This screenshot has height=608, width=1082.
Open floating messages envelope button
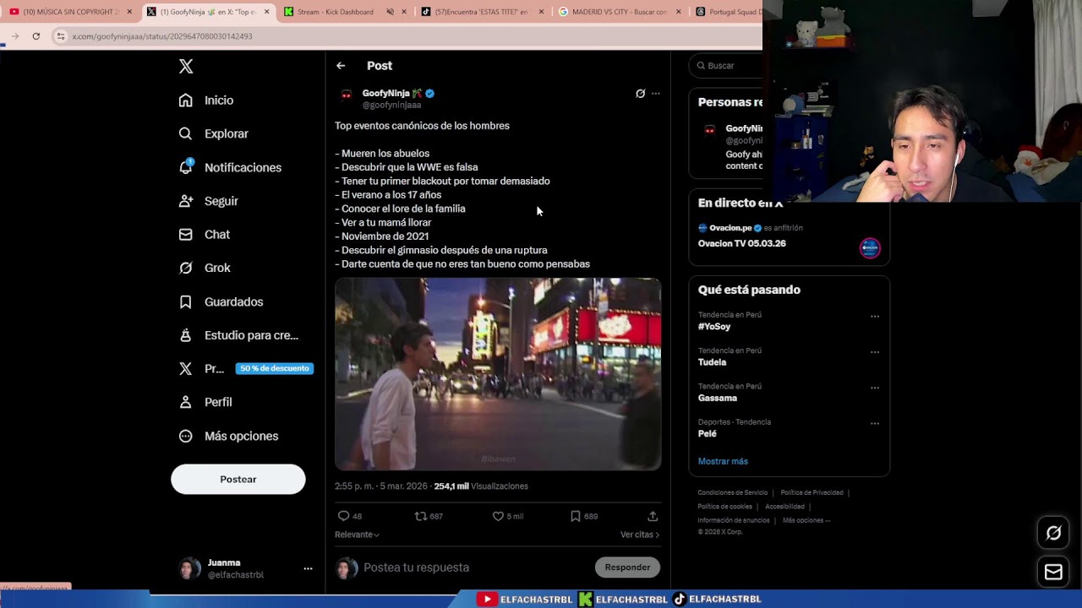[1053, 573]
